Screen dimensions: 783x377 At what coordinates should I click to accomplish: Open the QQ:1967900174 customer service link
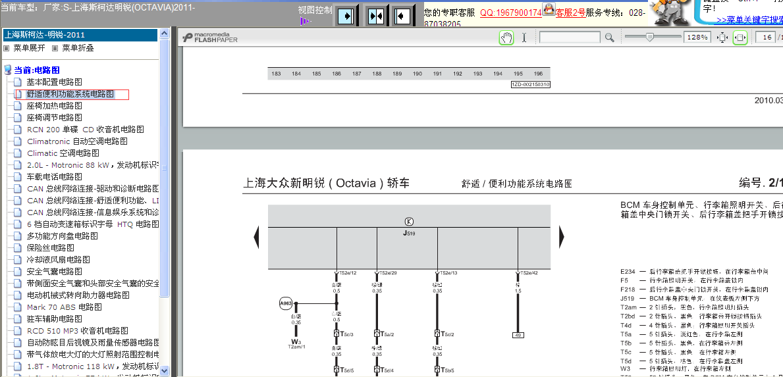pyautogui.click(x=511, y=13)
